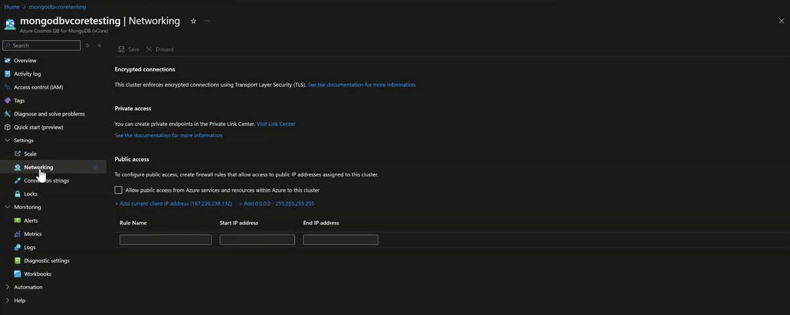Screen dimensions: 790x315
Task: Click the Discard button
Action: coord(160,49)
